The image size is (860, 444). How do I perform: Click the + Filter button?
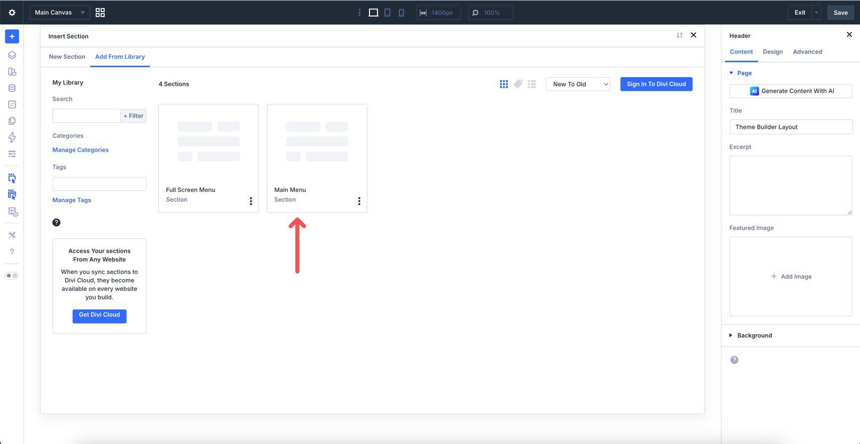coord(133,116)
